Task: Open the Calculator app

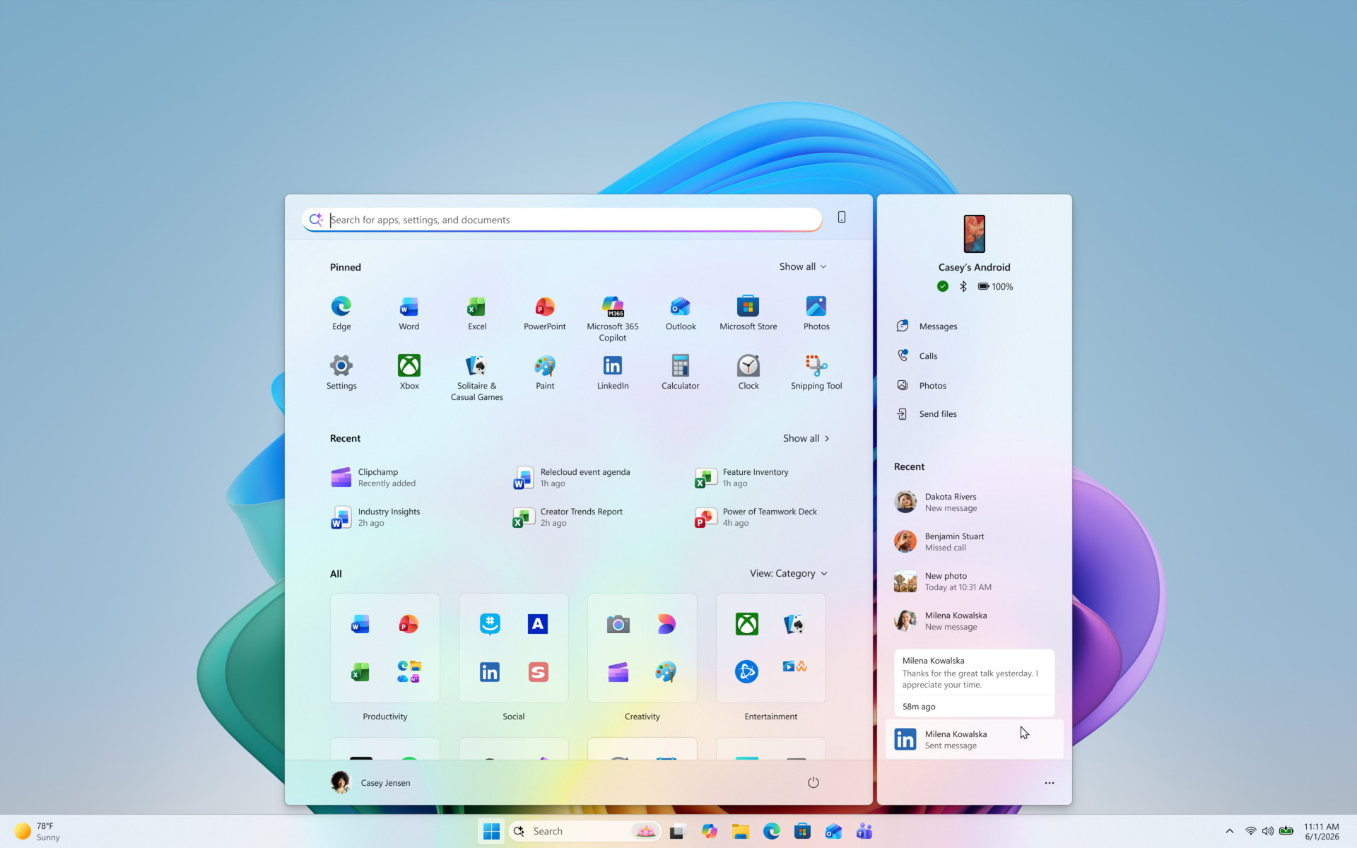Action: click(x=681, y=372)
